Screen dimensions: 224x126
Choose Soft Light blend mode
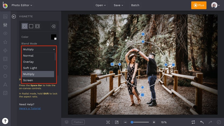point(30,68)
